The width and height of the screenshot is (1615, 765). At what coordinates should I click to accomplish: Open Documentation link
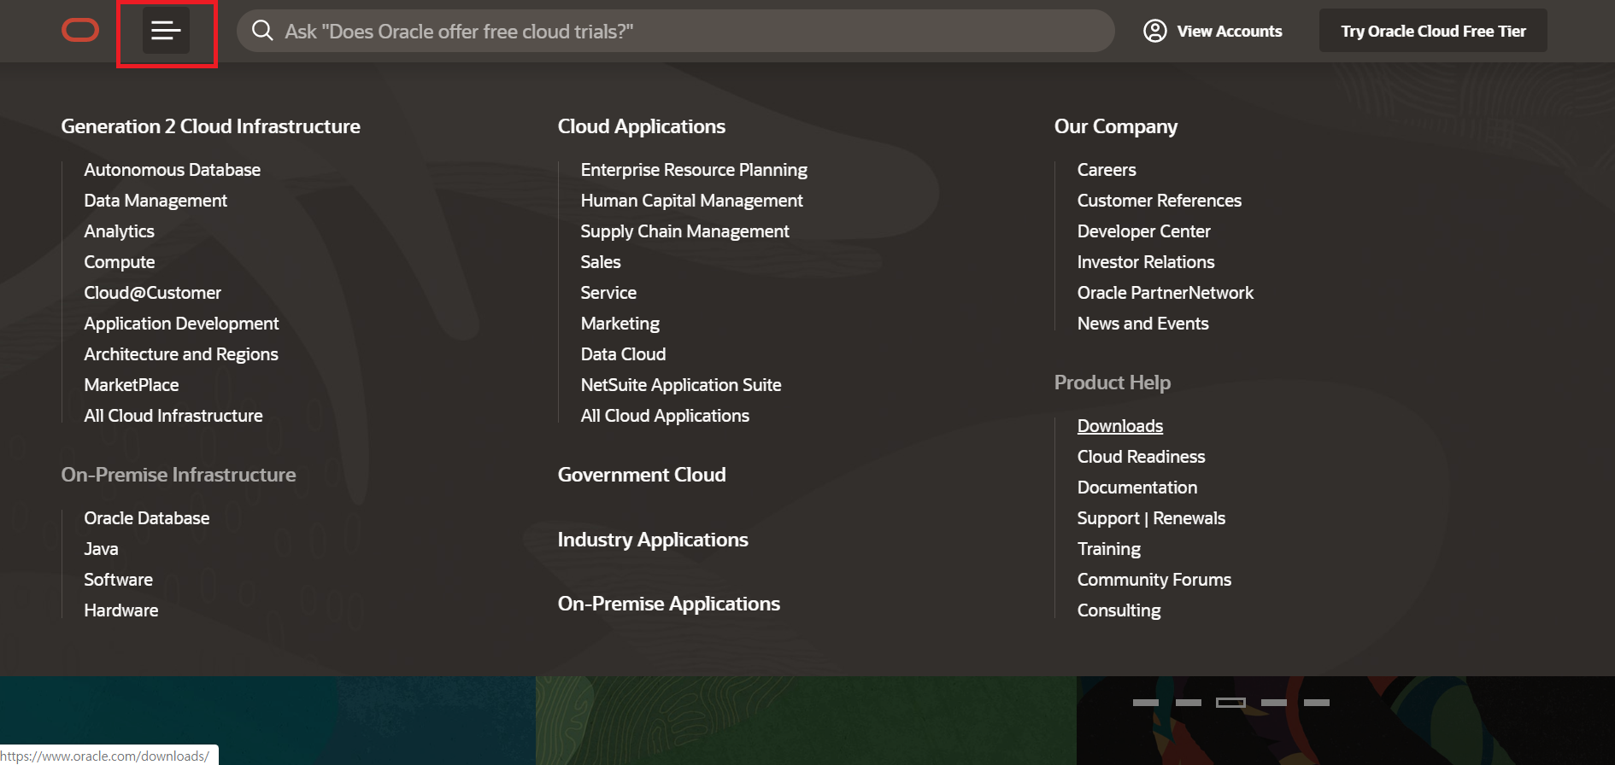click(x=1136, y=488)
